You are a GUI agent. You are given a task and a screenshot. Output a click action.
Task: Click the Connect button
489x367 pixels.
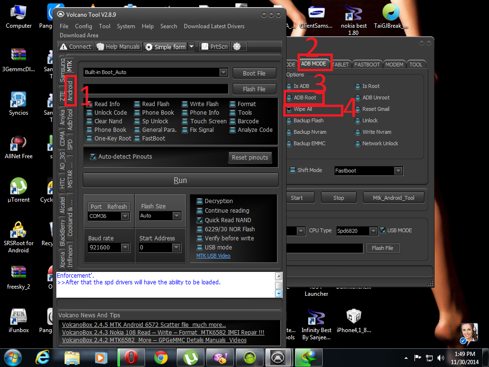pyautogui.click(x=76, y=46)
